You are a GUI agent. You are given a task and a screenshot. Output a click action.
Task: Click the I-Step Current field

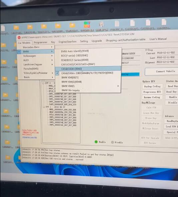point(167,53)
